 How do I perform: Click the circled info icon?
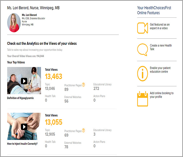tap(142, 73)
